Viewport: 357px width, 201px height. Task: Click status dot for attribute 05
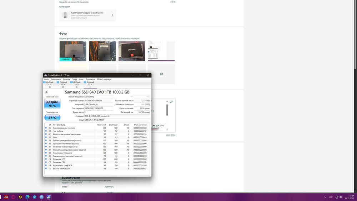coord(46,128)
